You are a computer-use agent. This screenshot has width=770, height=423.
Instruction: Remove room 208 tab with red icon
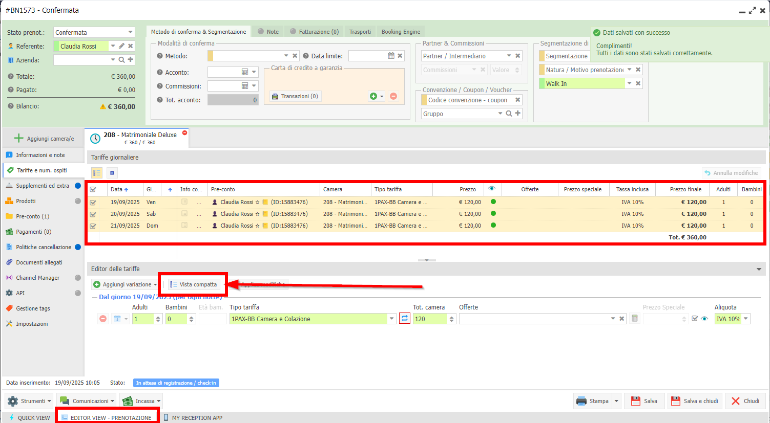point(185,132)
